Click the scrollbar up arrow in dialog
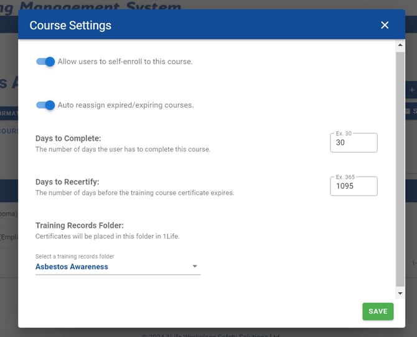This screenshot has width=417, height=337. (400, 45)
